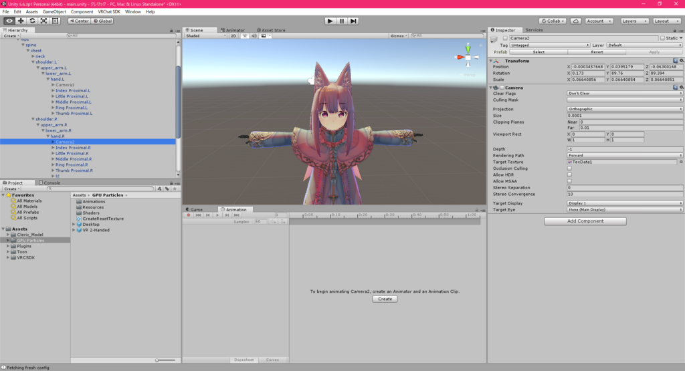Click search by type icon in the Project panel
The height and width of the screenshot is (371, 685).
tap(159, 189)
